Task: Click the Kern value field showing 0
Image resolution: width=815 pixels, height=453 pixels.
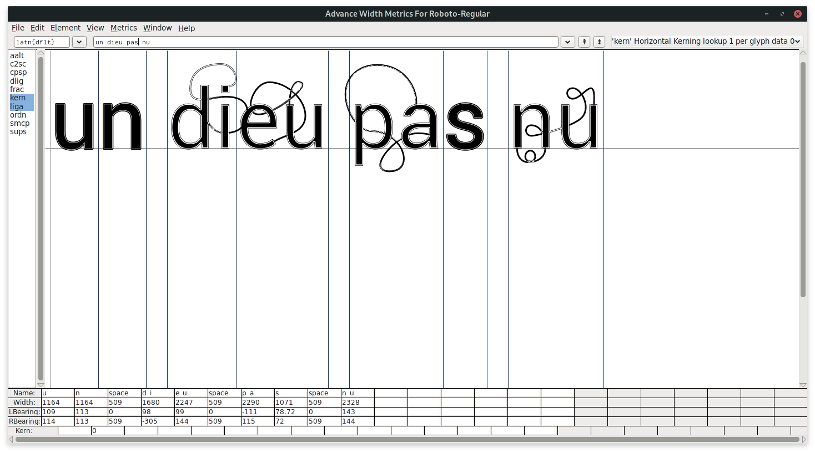Action: click(x=108, y=431)
